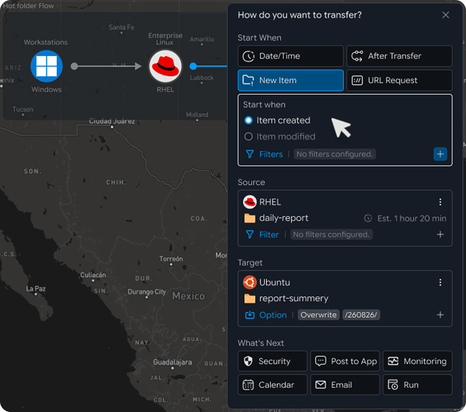Click the Run schedule icon
The image size is (466, 412).
tap(393, 385)
